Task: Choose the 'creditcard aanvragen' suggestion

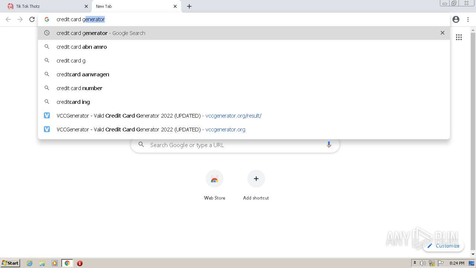Action: pyautogui.click(x=244, y=74)
